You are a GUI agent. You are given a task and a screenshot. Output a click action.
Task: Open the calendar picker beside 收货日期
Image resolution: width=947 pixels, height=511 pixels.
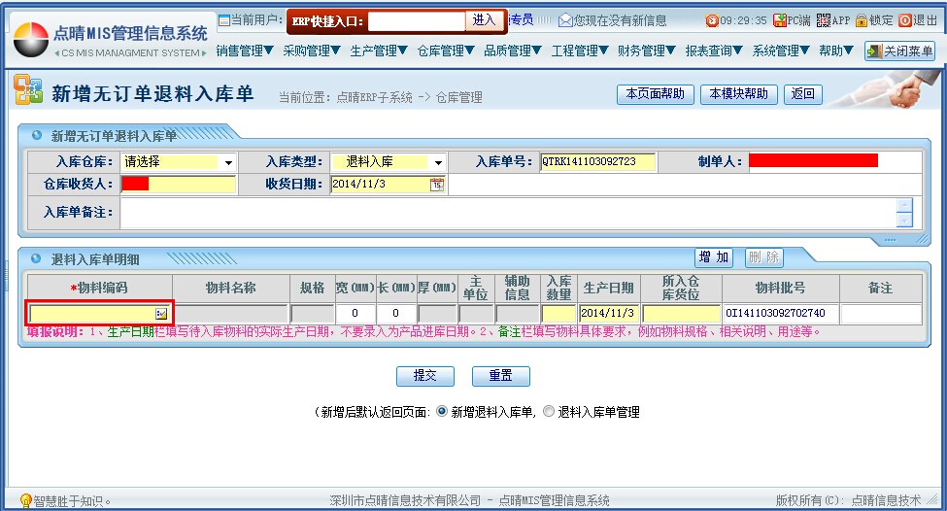(436, 185)
